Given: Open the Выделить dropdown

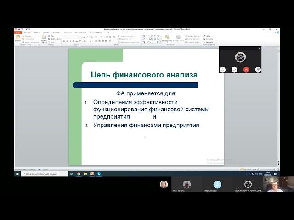Looking at the screenshot, I should [209, 42].
